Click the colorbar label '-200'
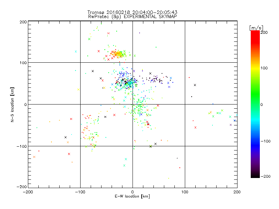This screenshot has height=209, width=279. click(265, 176)
